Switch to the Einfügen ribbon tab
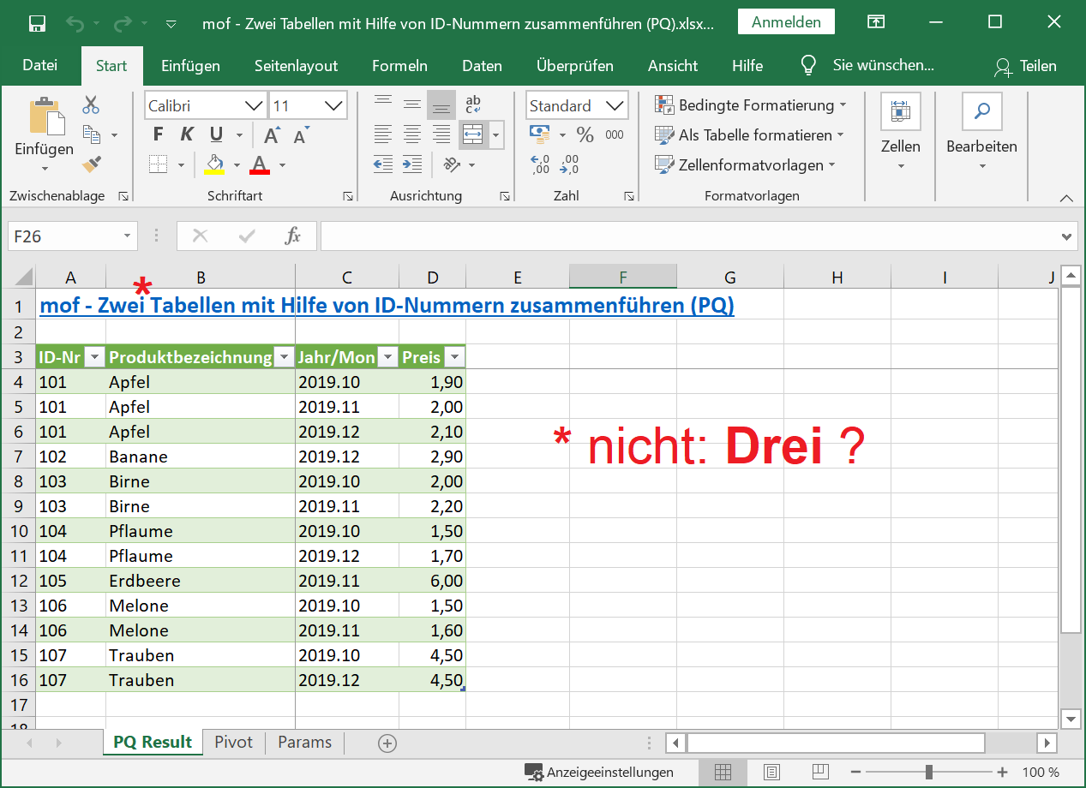Image resolution: width=1086 pixels, height=788 pixels. pos(190,66)
